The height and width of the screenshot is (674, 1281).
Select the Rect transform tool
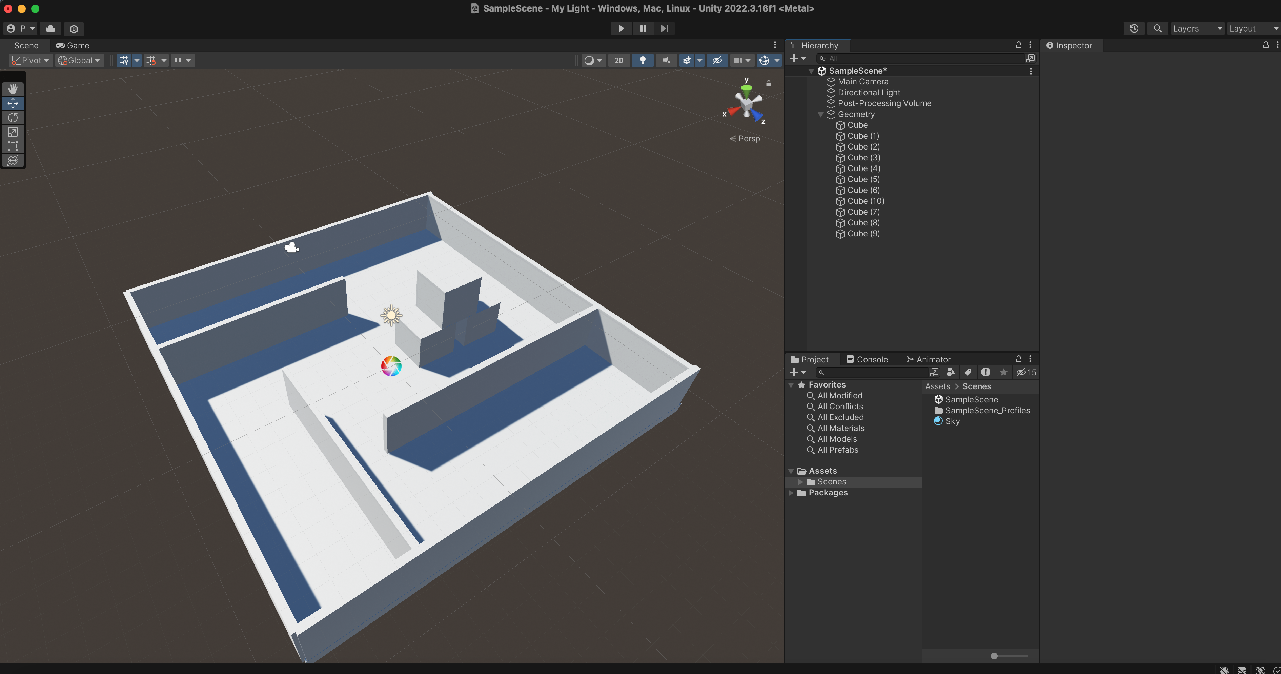pos(13,146)
